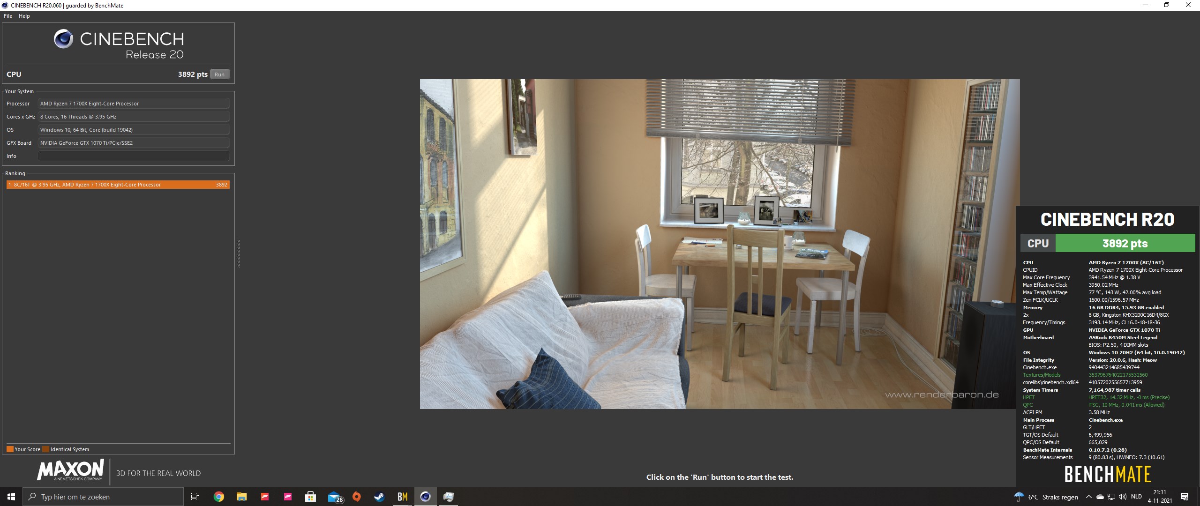Open Task View in the taskbar
Viewport: 1200px width, 506px height.
click(195, 497)
